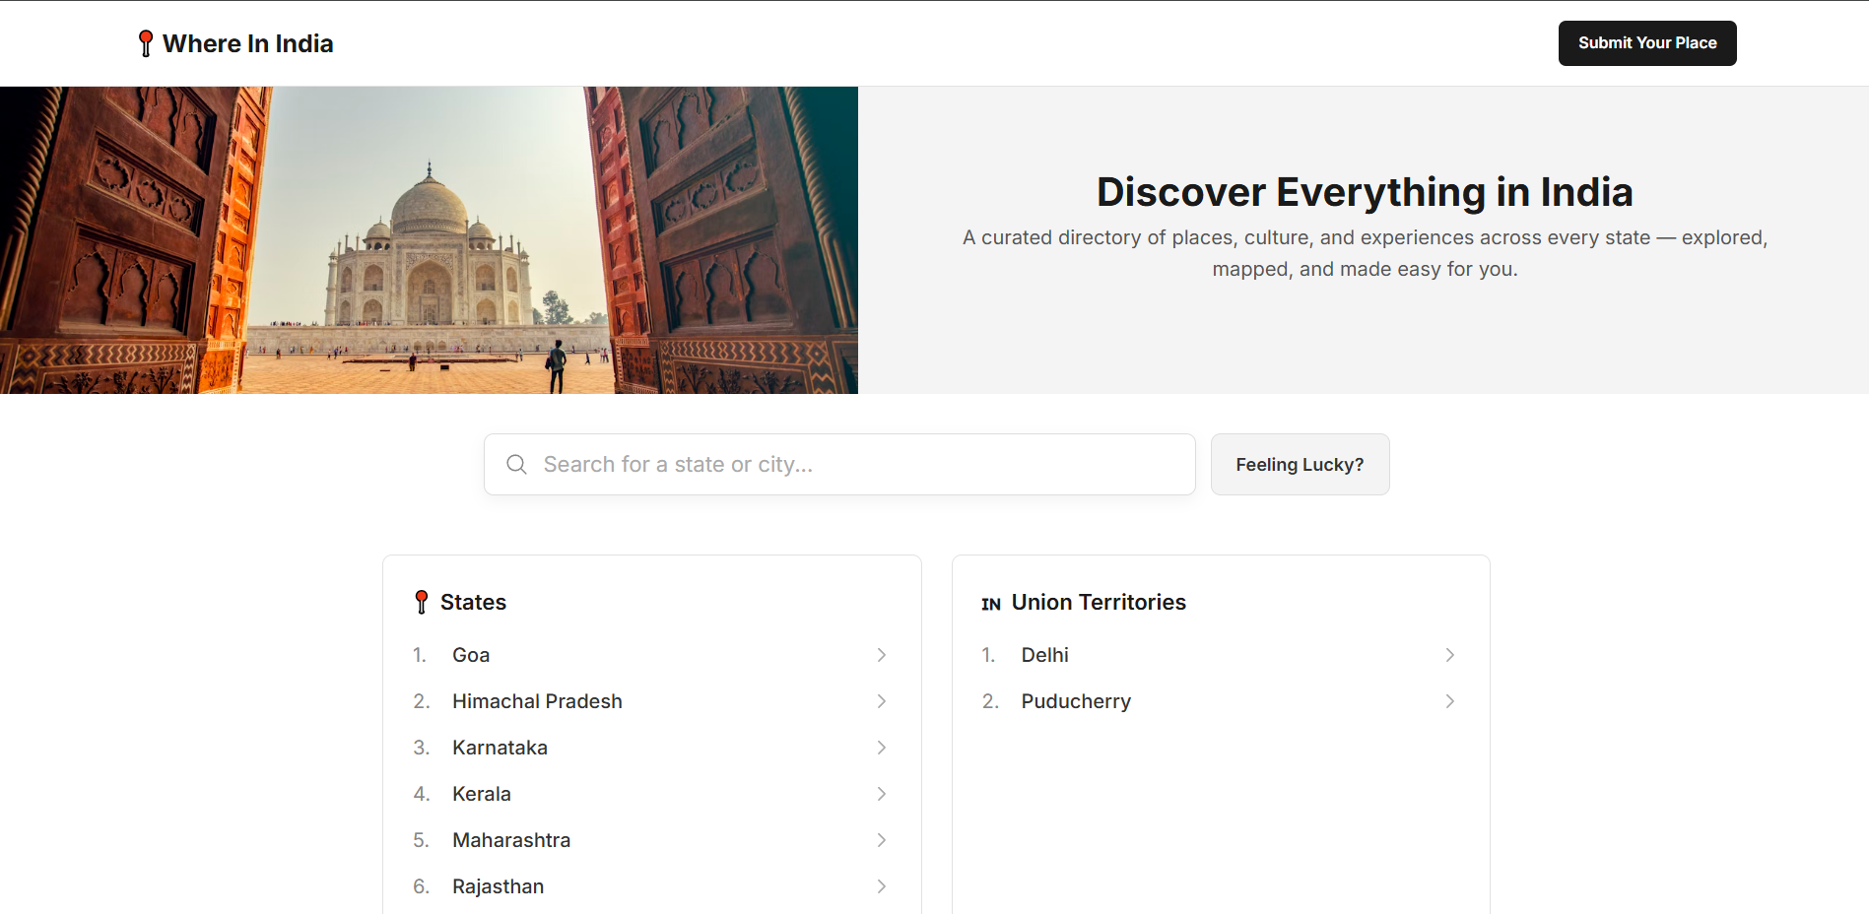Select Puducherry from the Union Territories list
Viewport: 1869px width, 914px height.
pyautogui.click(x=1075, y=700)
